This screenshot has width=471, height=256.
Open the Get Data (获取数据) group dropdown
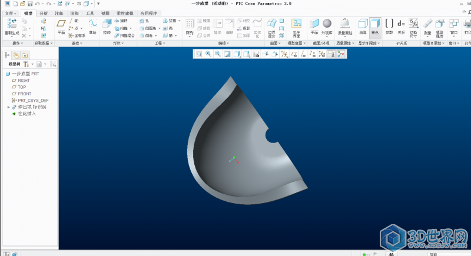[x=44, y=43]
